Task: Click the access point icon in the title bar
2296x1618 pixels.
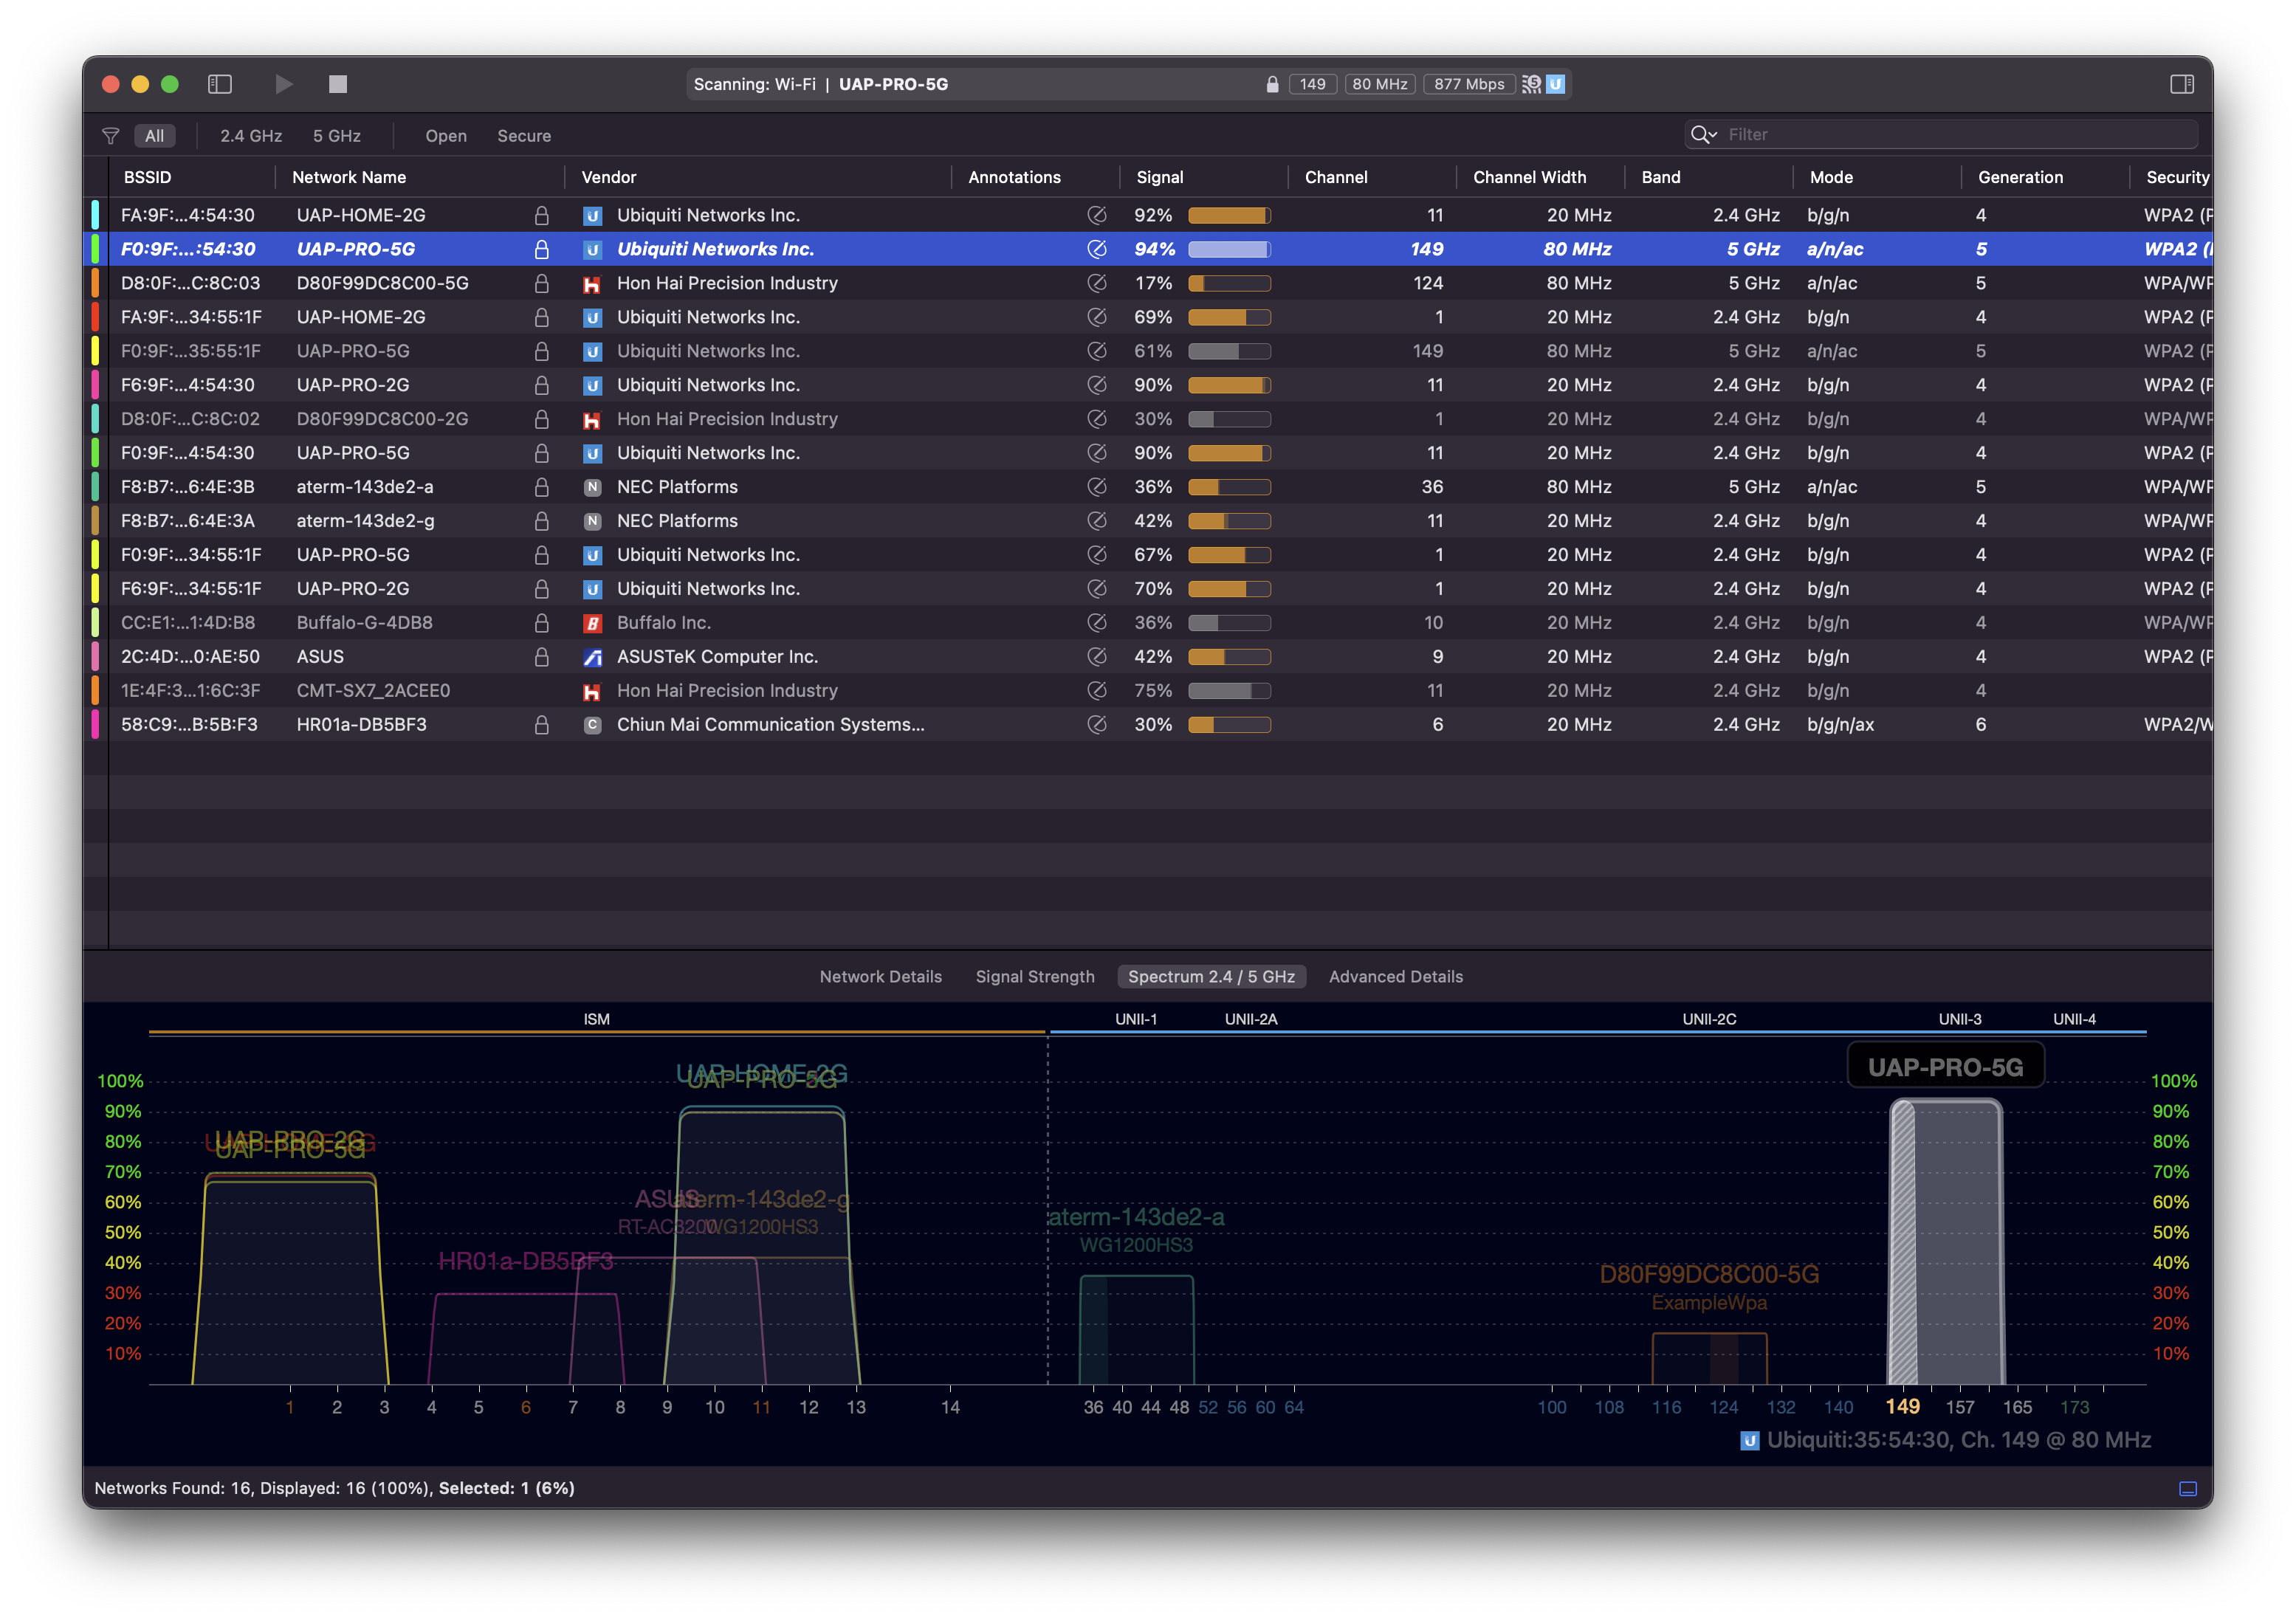Action: 1531,84
